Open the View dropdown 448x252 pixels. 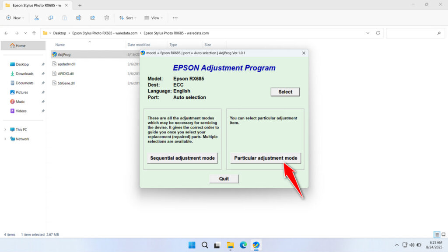154,17
